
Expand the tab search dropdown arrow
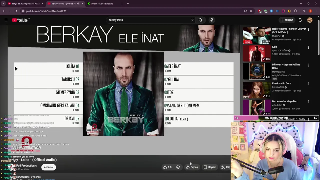3,3
